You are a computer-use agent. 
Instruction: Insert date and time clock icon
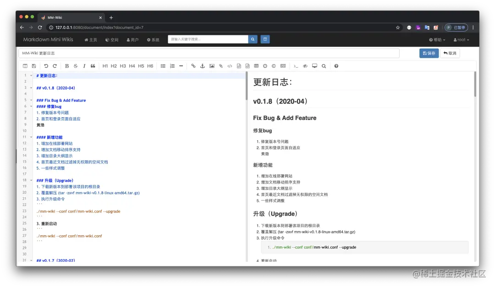pyautogui.click(x=265, y=66)
